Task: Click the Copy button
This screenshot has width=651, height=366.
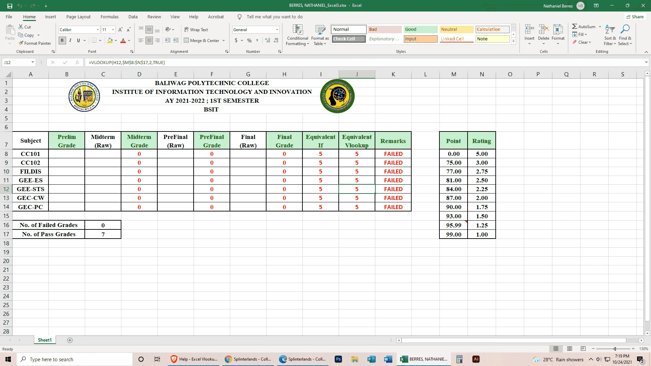Action: tap(26, 35)
